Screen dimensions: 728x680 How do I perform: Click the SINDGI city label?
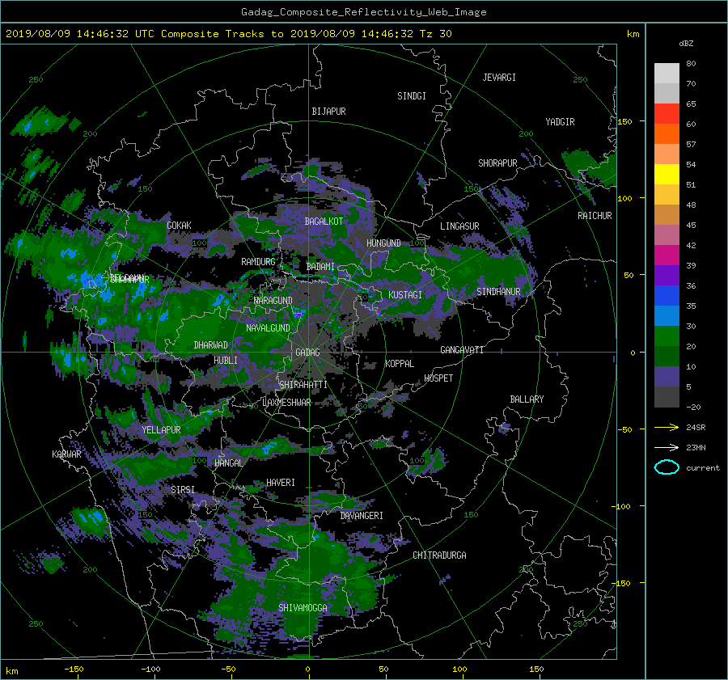(412, 96)
